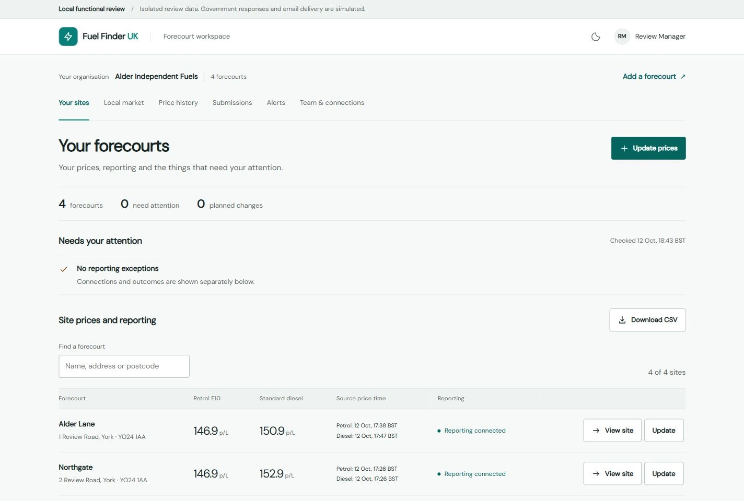Image resolution: width=744 pixels, height=501 pixels.
Task: Click the Reporting column header
Action: tap(451, 398)
